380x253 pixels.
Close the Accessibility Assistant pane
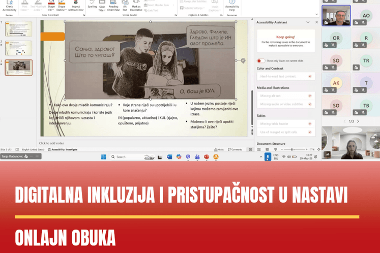(316, 22)
